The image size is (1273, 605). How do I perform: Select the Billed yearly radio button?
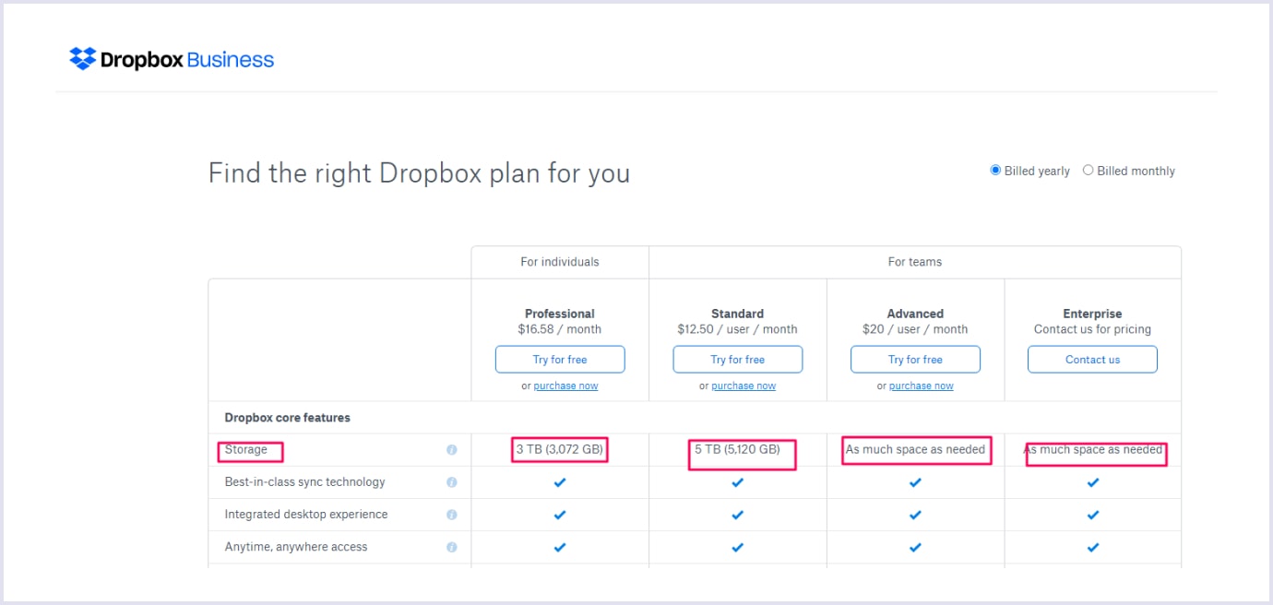click(994, 170)
